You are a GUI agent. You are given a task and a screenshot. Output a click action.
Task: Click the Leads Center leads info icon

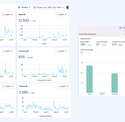92,50
